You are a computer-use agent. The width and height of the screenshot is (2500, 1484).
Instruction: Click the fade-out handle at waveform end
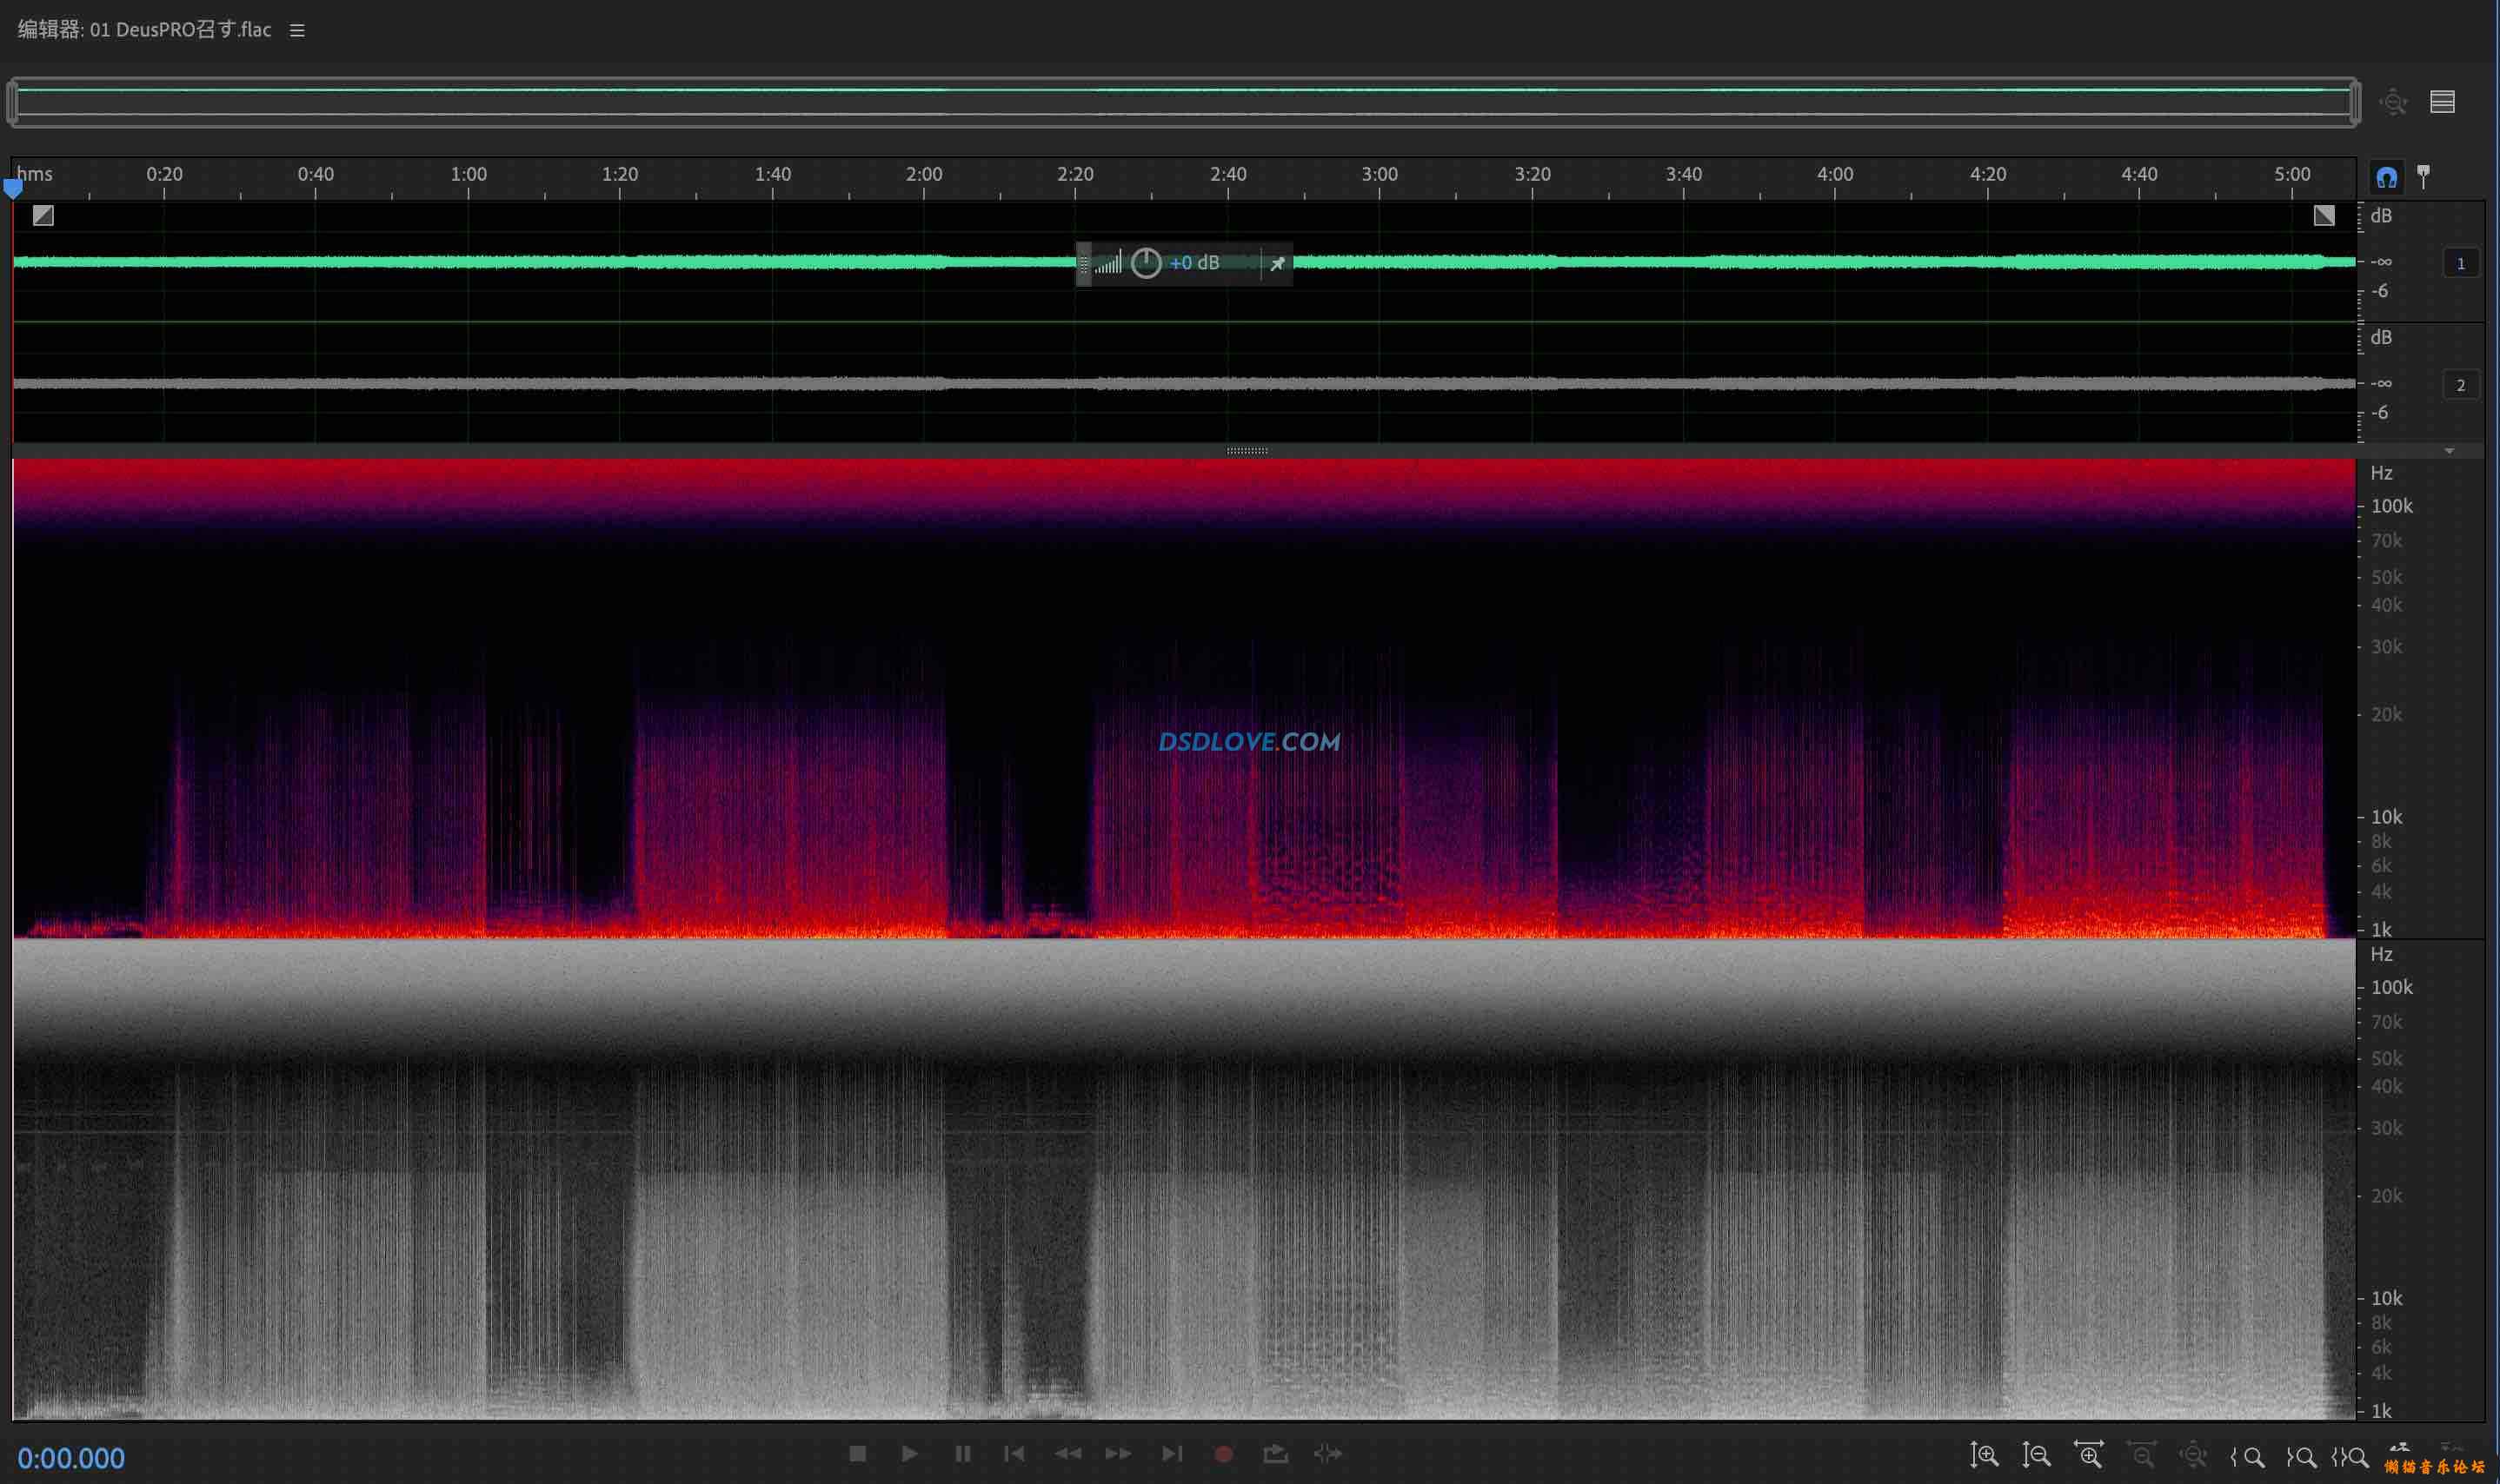[x=2324, y=215]
